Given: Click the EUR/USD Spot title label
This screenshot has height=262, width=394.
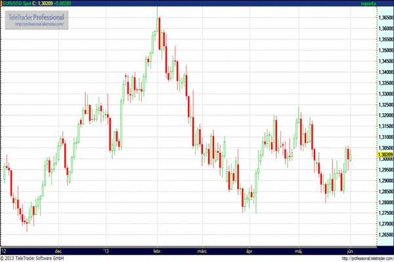Looking at the screenshot, I should [16, 3].
